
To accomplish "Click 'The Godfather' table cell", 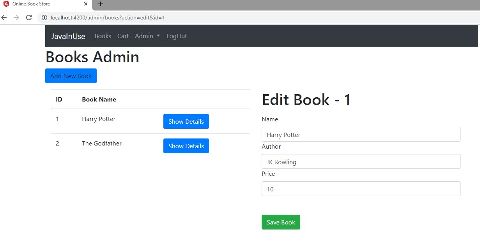I will coord(102,143).
